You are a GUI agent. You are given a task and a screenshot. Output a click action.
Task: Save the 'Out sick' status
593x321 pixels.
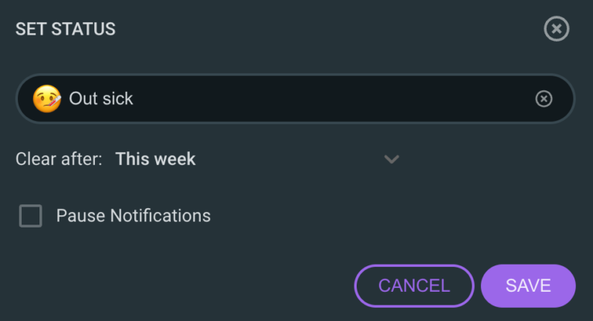coord(528,286)
